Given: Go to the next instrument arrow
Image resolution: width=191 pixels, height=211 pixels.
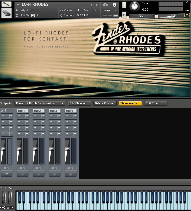Looking at the screenshot, I should pyautogui.click(x=97, y=5).
